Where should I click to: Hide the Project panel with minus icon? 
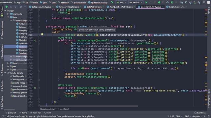pos(25,7)
